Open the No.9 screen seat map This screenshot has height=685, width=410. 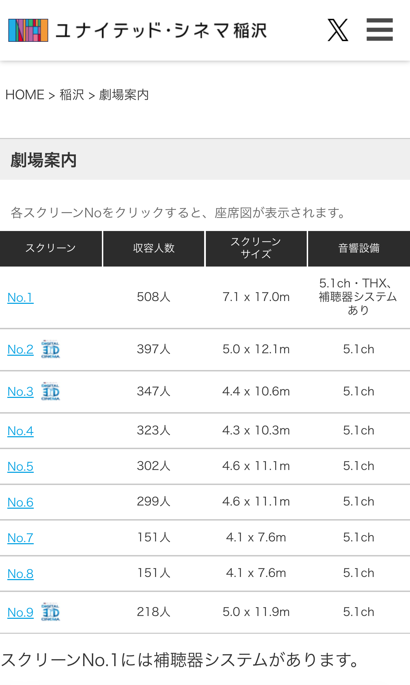pyautogui.click(x=21, y=612)
